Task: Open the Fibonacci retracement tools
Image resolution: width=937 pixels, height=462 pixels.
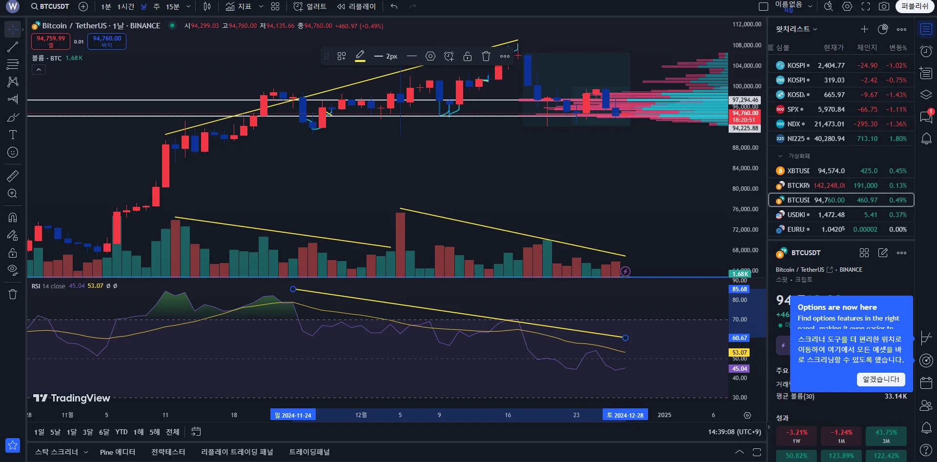Action: 13,64
